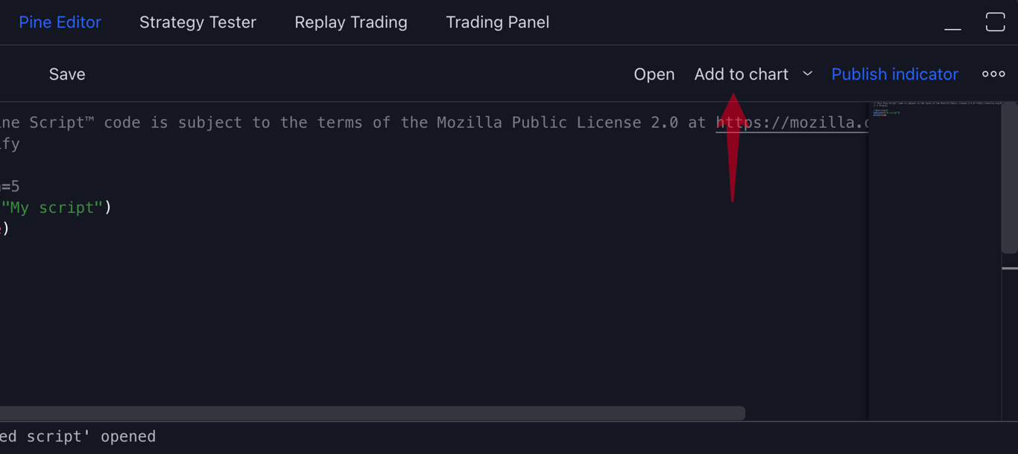Add the script to chart
The image size is (1018, 454).
point(741,74)
